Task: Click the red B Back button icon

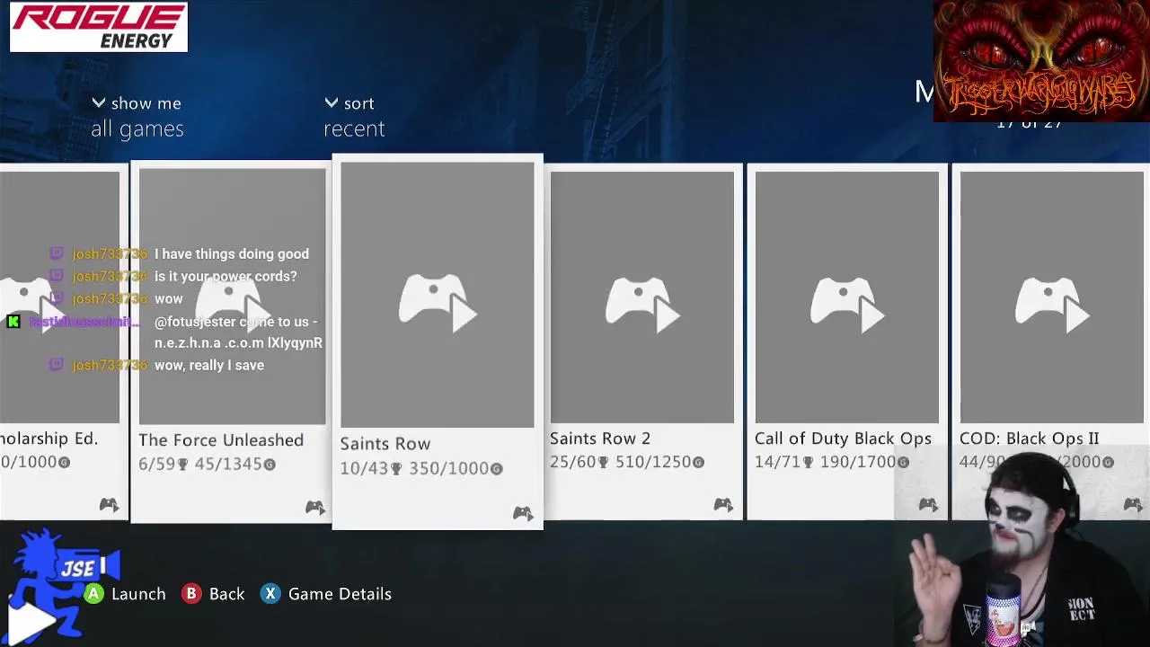Action: coord(191,594)
